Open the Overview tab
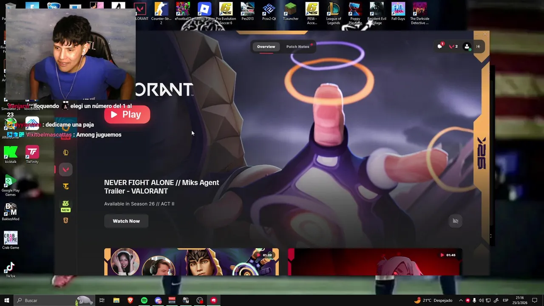This screenshot has height=306, width=544. coord(266,47)
